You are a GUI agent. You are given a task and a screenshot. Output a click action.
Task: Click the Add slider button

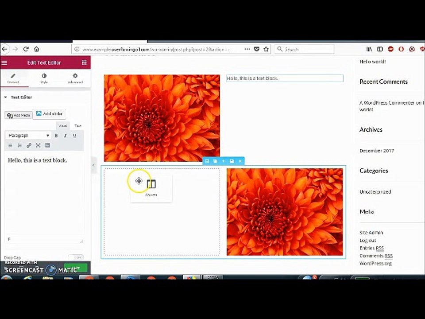tap(49, 114)
